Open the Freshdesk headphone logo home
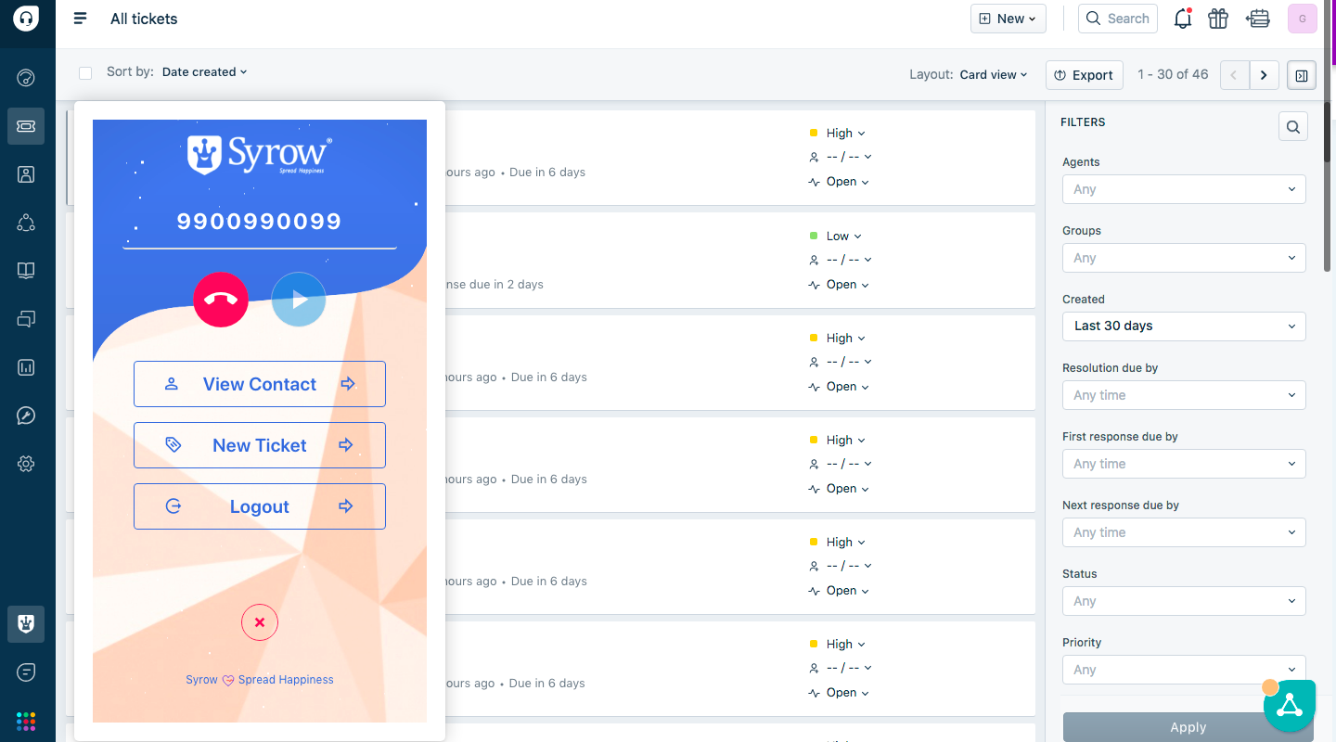 pos(26,18)
